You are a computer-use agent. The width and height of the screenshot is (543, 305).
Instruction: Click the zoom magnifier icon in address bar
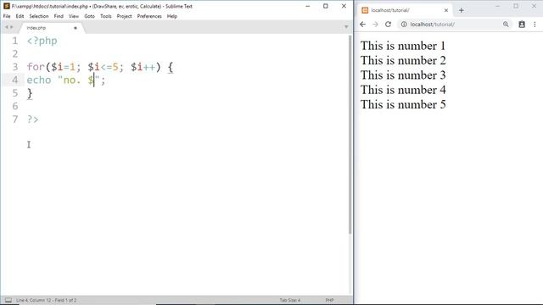[506, 25]
